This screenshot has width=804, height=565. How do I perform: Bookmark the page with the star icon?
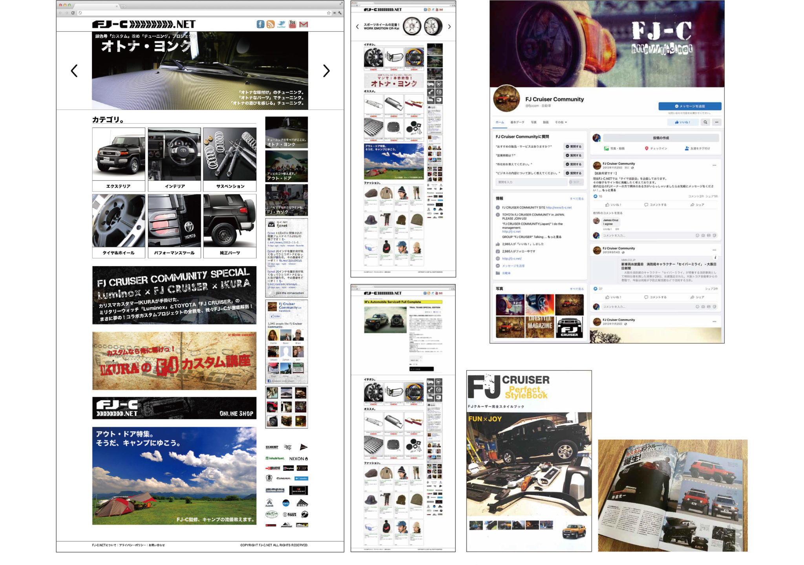329,13
